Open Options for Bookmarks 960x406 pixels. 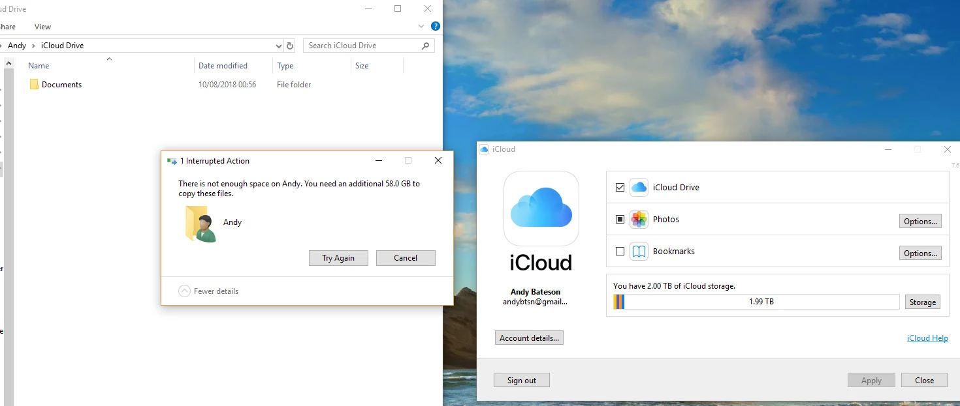920,253
